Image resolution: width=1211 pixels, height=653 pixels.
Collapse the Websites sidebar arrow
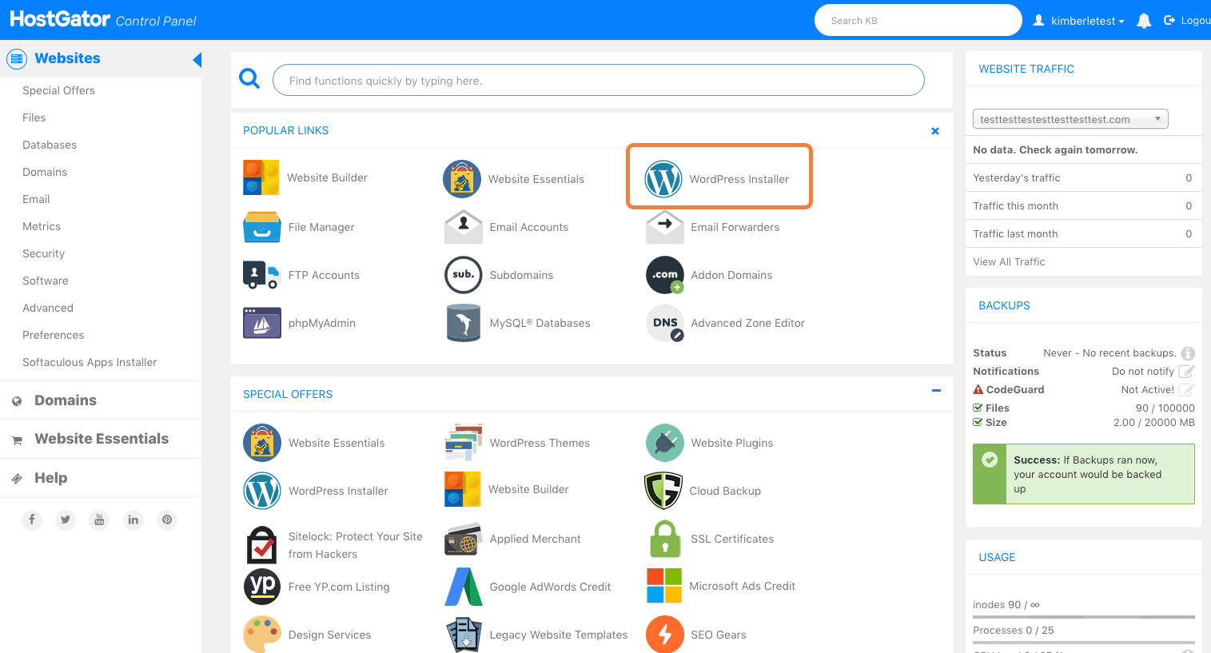tap(197, 60)
